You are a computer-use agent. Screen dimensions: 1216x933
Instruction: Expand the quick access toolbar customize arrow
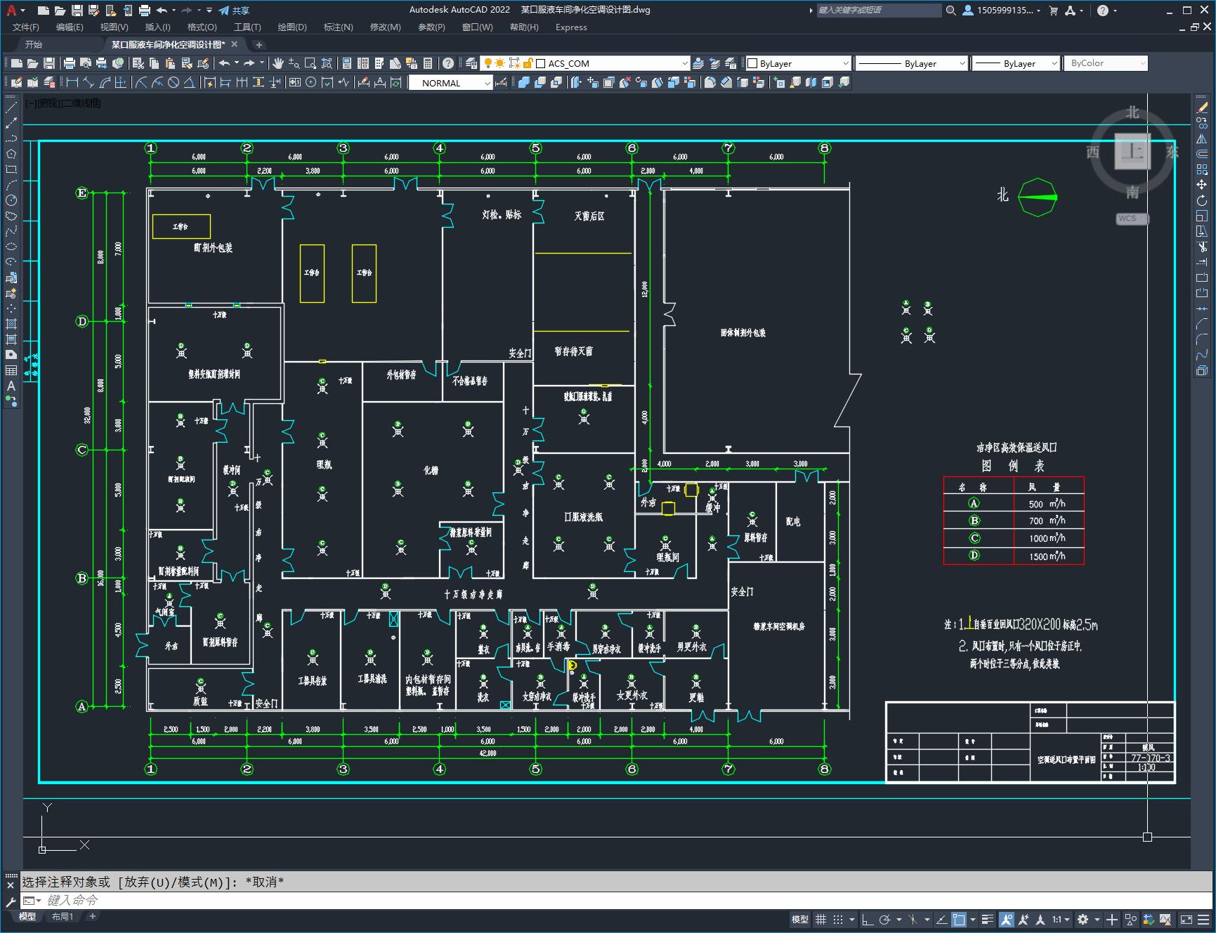[209, 10]
